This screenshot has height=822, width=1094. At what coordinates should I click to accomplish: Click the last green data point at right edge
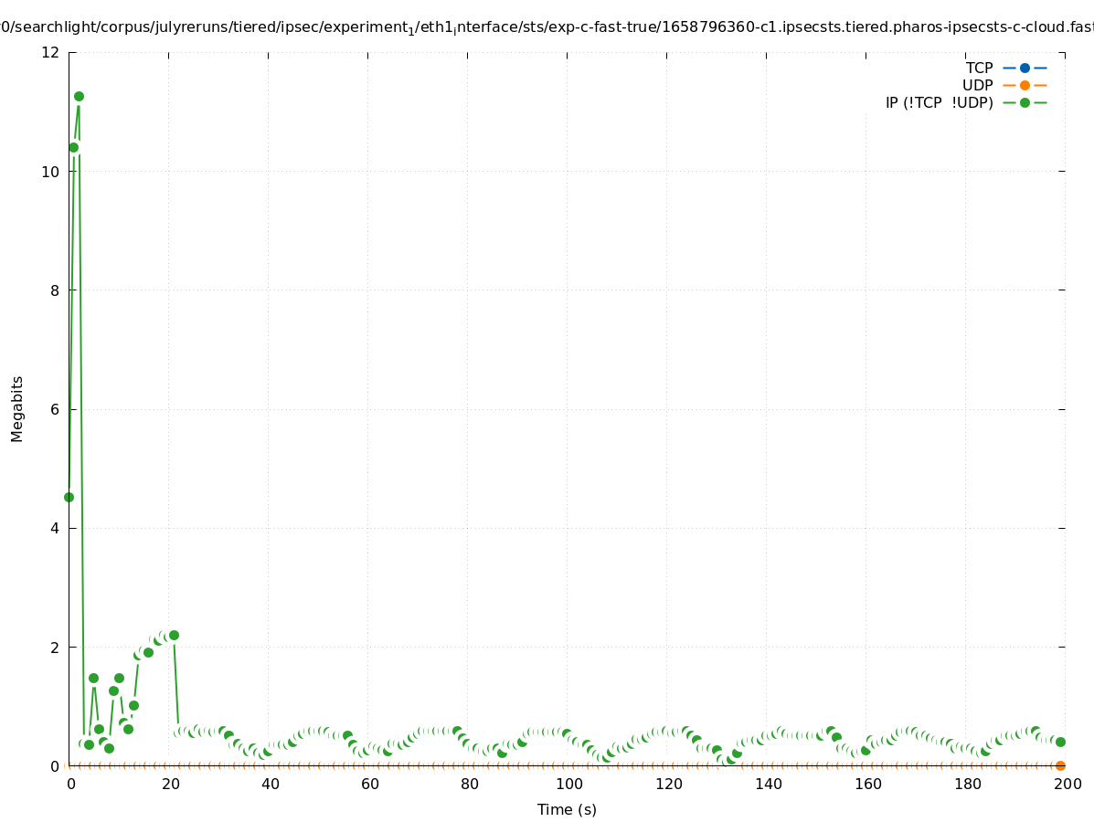point(1060,742)
